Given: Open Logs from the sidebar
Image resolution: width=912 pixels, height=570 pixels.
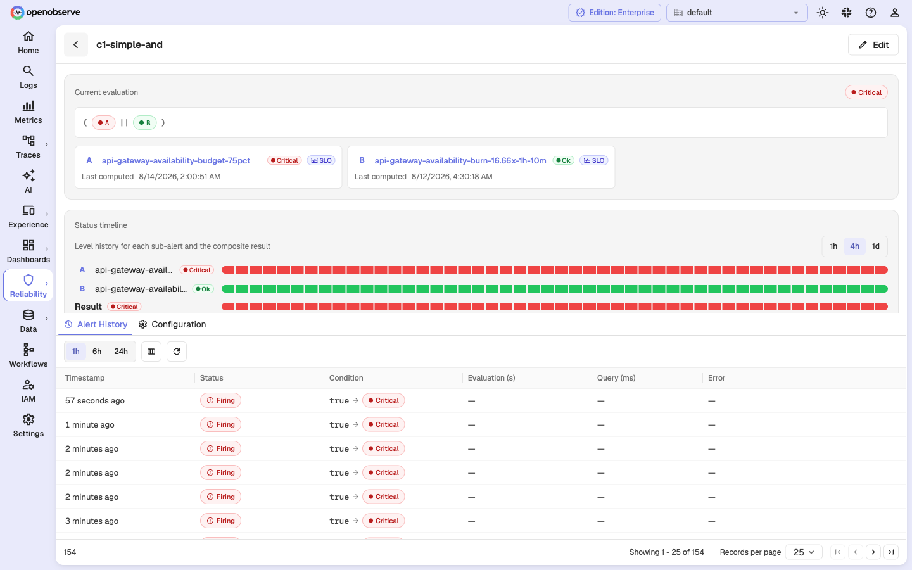Looking at the screenshot, I should tap(28, 77).
